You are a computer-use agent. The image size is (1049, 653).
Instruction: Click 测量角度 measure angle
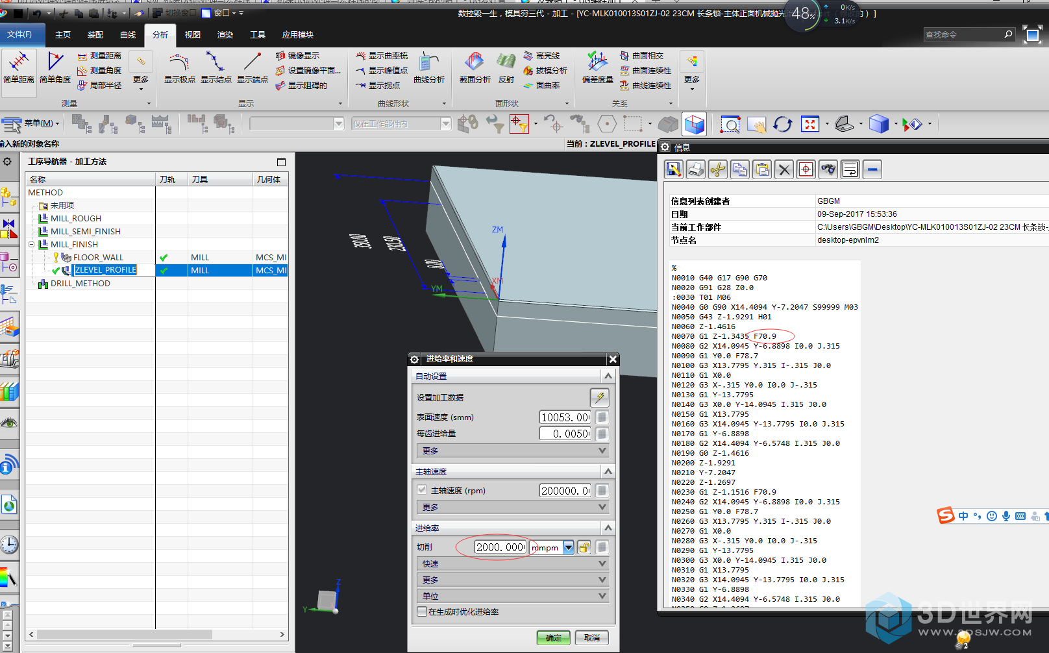[x=99, y=71]
